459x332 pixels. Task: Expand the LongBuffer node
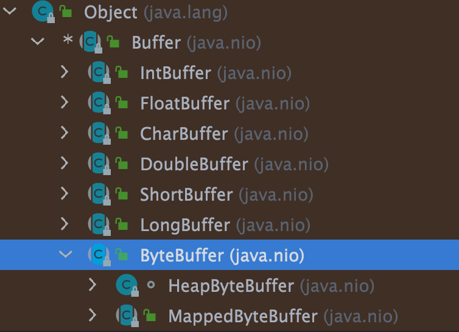65,225
